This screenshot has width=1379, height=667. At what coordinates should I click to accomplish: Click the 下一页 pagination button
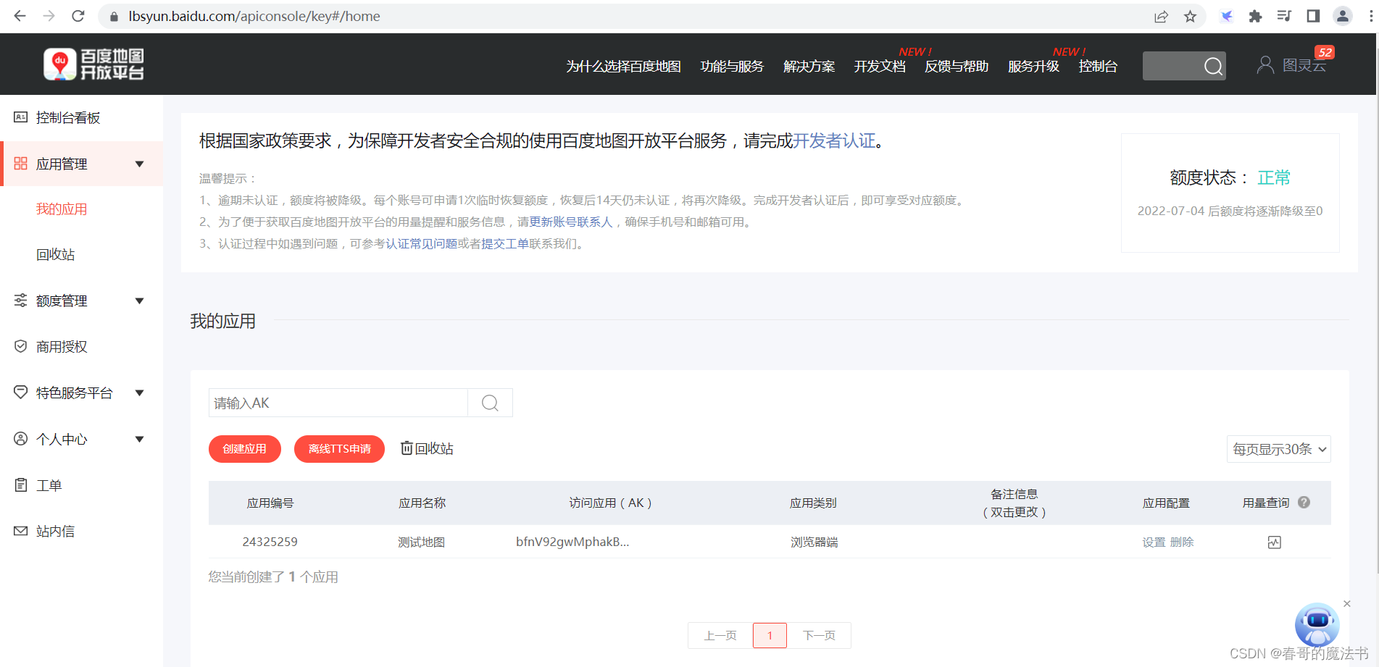tap(819, 635)
